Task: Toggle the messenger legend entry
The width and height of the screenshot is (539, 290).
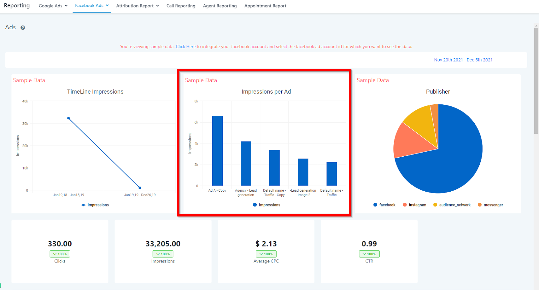Action: pos(490,205)
